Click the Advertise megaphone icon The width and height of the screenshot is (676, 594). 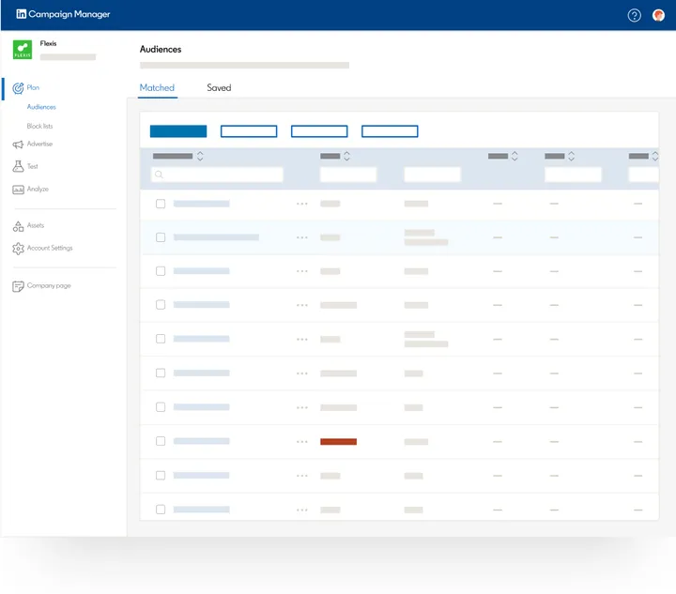[18, 145]
